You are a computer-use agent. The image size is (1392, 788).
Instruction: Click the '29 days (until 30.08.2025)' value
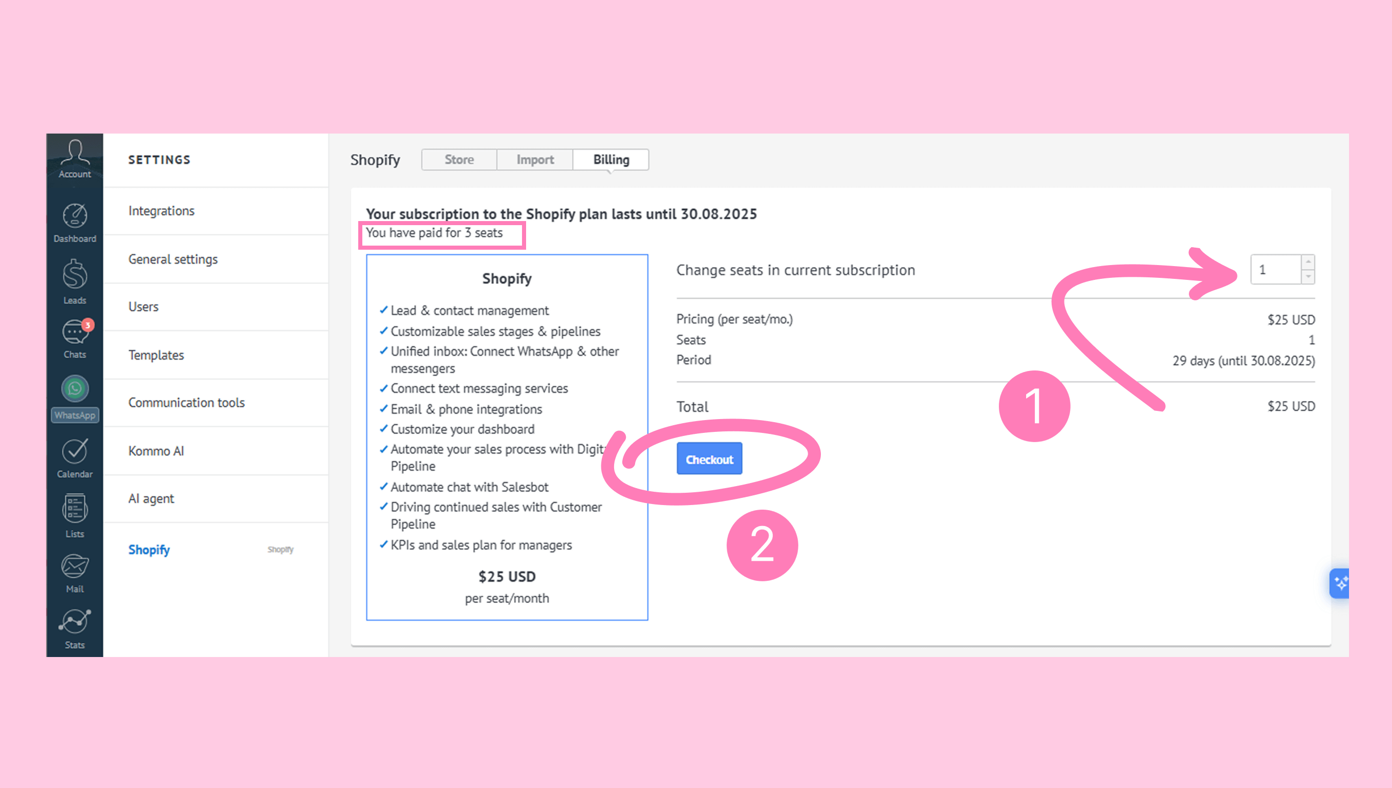point(1243,360)
